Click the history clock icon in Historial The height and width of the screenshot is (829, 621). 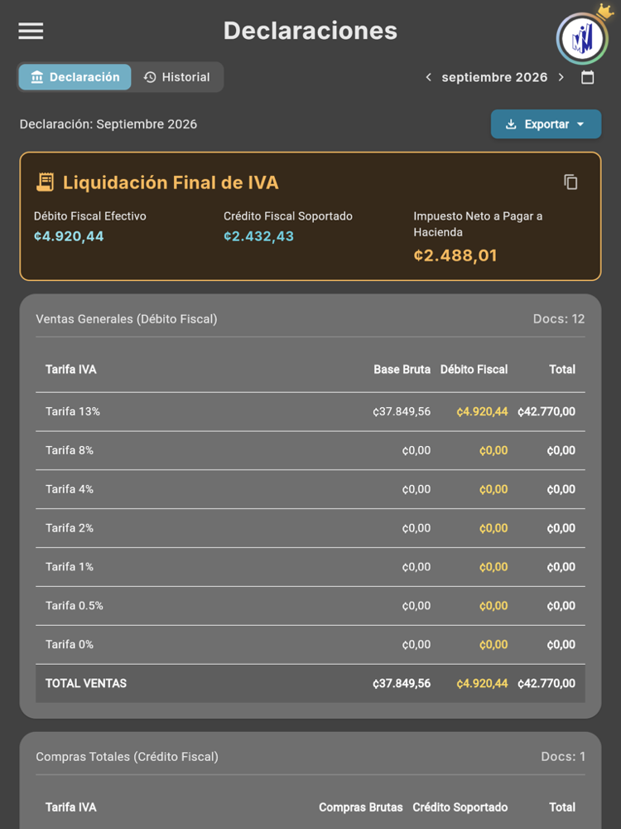point(150,77)
